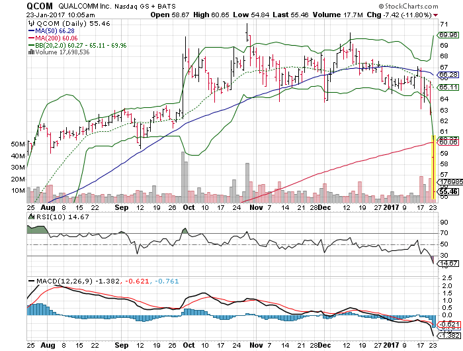The height and width of the screenshot is (351, 463).
Task: Click the Nov label under the price chart
Action: pyautogui.click(x=256, y=207)
